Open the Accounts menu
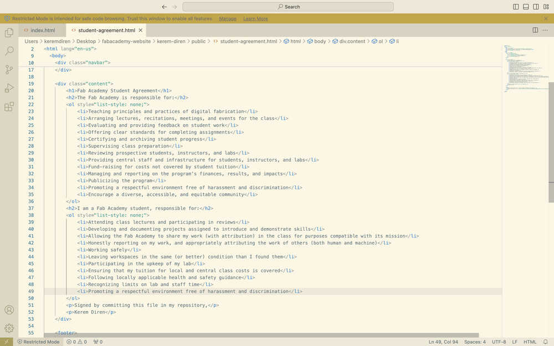Screen dimensions: 554x346 point(9,310)
